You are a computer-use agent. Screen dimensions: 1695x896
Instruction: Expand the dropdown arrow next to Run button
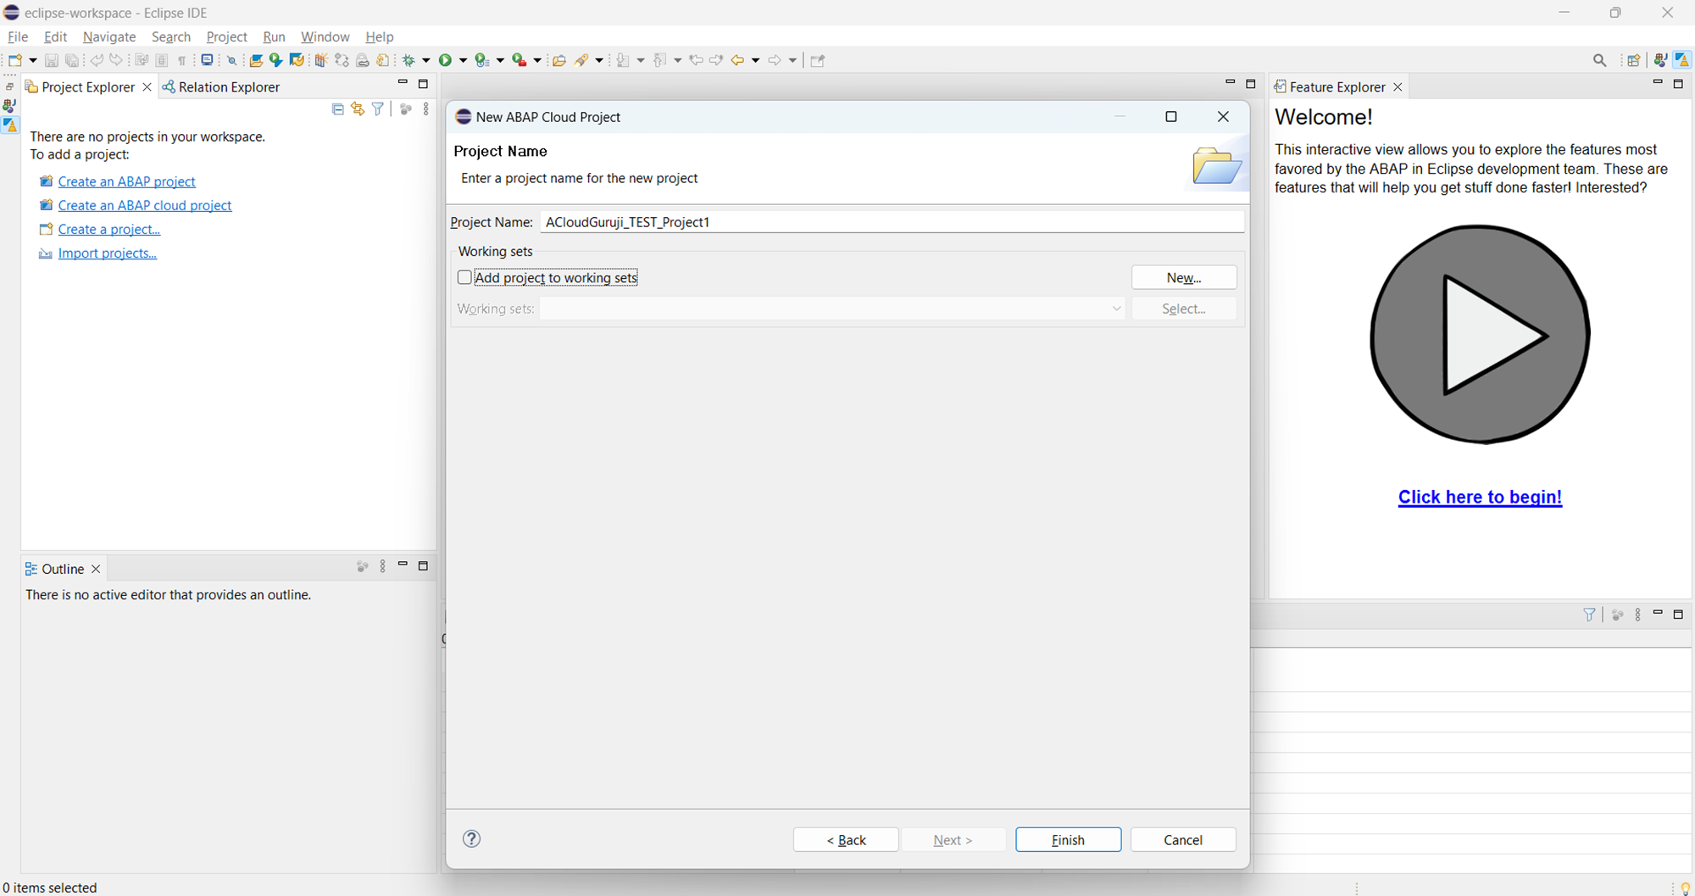(463, 60)
